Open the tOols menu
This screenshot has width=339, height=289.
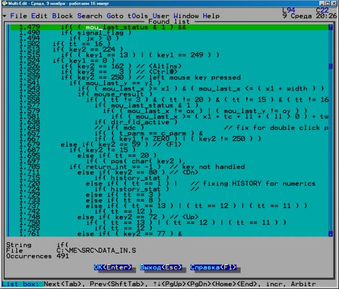[x=138, y=16]
